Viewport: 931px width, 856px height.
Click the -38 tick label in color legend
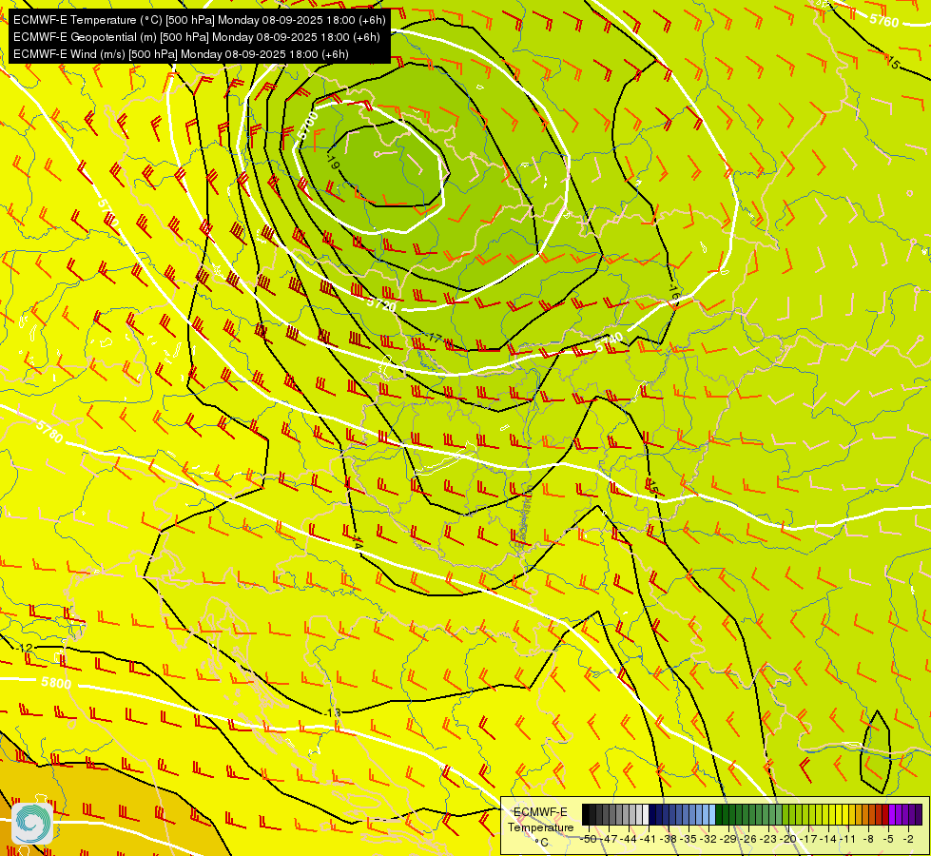pos(669,839)
